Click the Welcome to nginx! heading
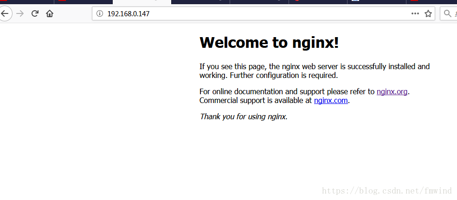 tap(269, 43)
